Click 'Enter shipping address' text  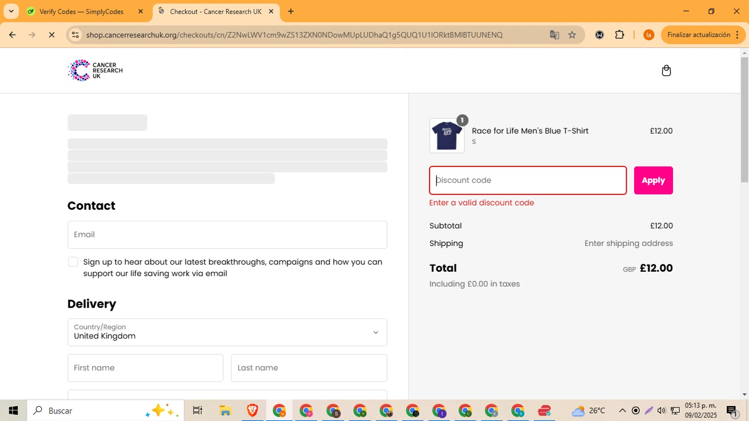click(x=629, y=243)
